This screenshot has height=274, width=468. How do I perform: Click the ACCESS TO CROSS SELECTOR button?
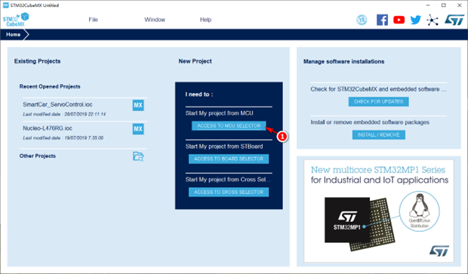[229, 192]
